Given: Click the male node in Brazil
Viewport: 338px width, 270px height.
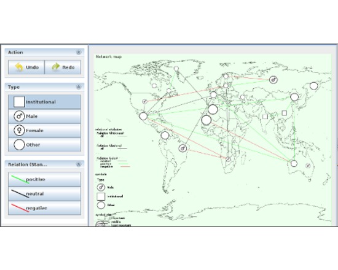Looking at the screenshot, I should [x=183, y=148].
